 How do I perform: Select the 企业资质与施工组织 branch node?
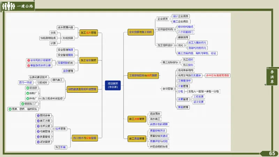click(141, 32)
